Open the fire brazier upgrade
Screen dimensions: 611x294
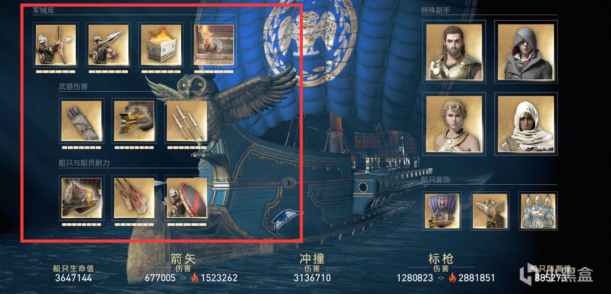(161, 45)
